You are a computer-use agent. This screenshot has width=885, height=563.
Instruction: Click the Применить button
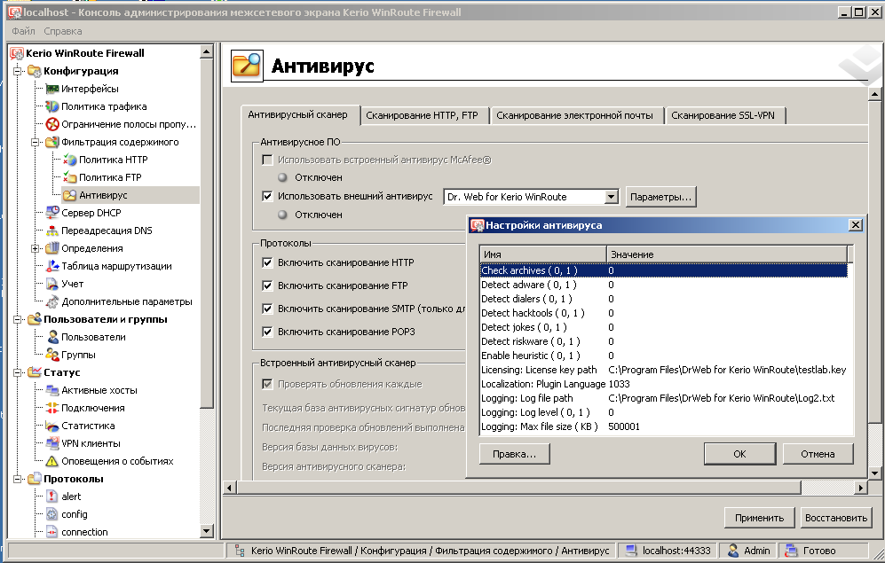point(759,518)
